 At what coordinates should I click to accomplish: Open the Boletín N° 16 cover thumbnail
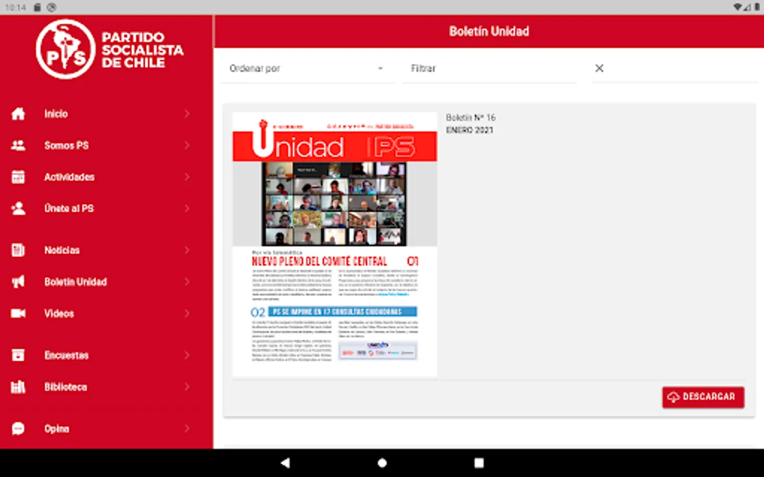(335, 245)
